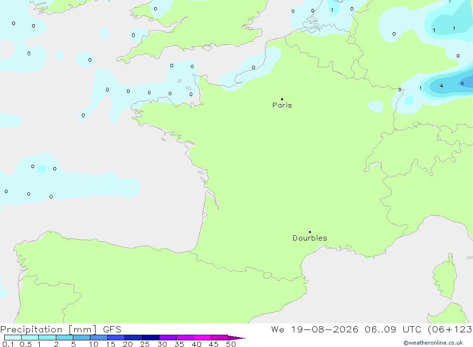Viewport: 473px width, 347px height.
Task: Click the 20 mm dark blue legend swatch
Action: (x=133, y=338)
